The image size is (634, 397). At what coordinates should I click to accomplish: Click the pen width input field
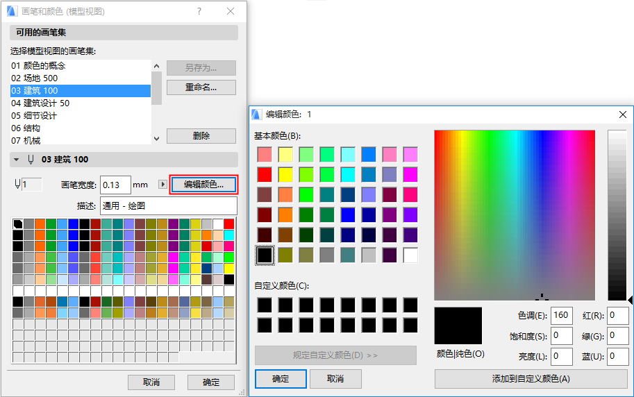coord(115,185)
